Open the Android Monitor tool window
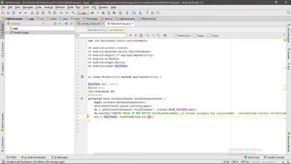The height and width of the screenshot is (164, 291). (x=33, y=157)
